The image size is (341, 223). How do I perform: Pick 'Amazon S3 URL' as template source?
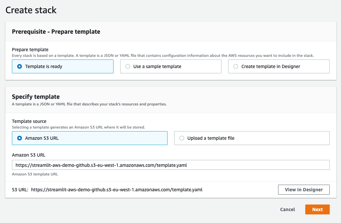[x=90, y=138]
